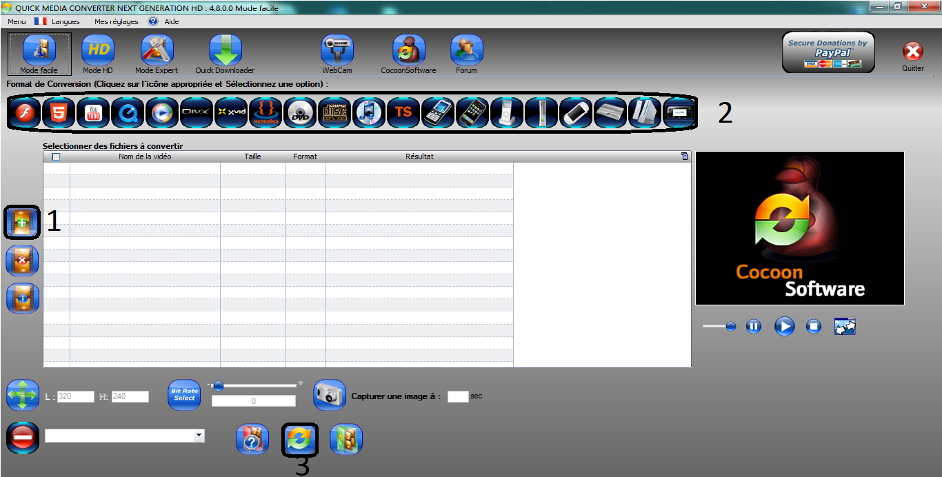The width and height of the screenshot is (942, 477).
Task: Pause the video preview
Action: pyautogui.click(x=754, y=327)
